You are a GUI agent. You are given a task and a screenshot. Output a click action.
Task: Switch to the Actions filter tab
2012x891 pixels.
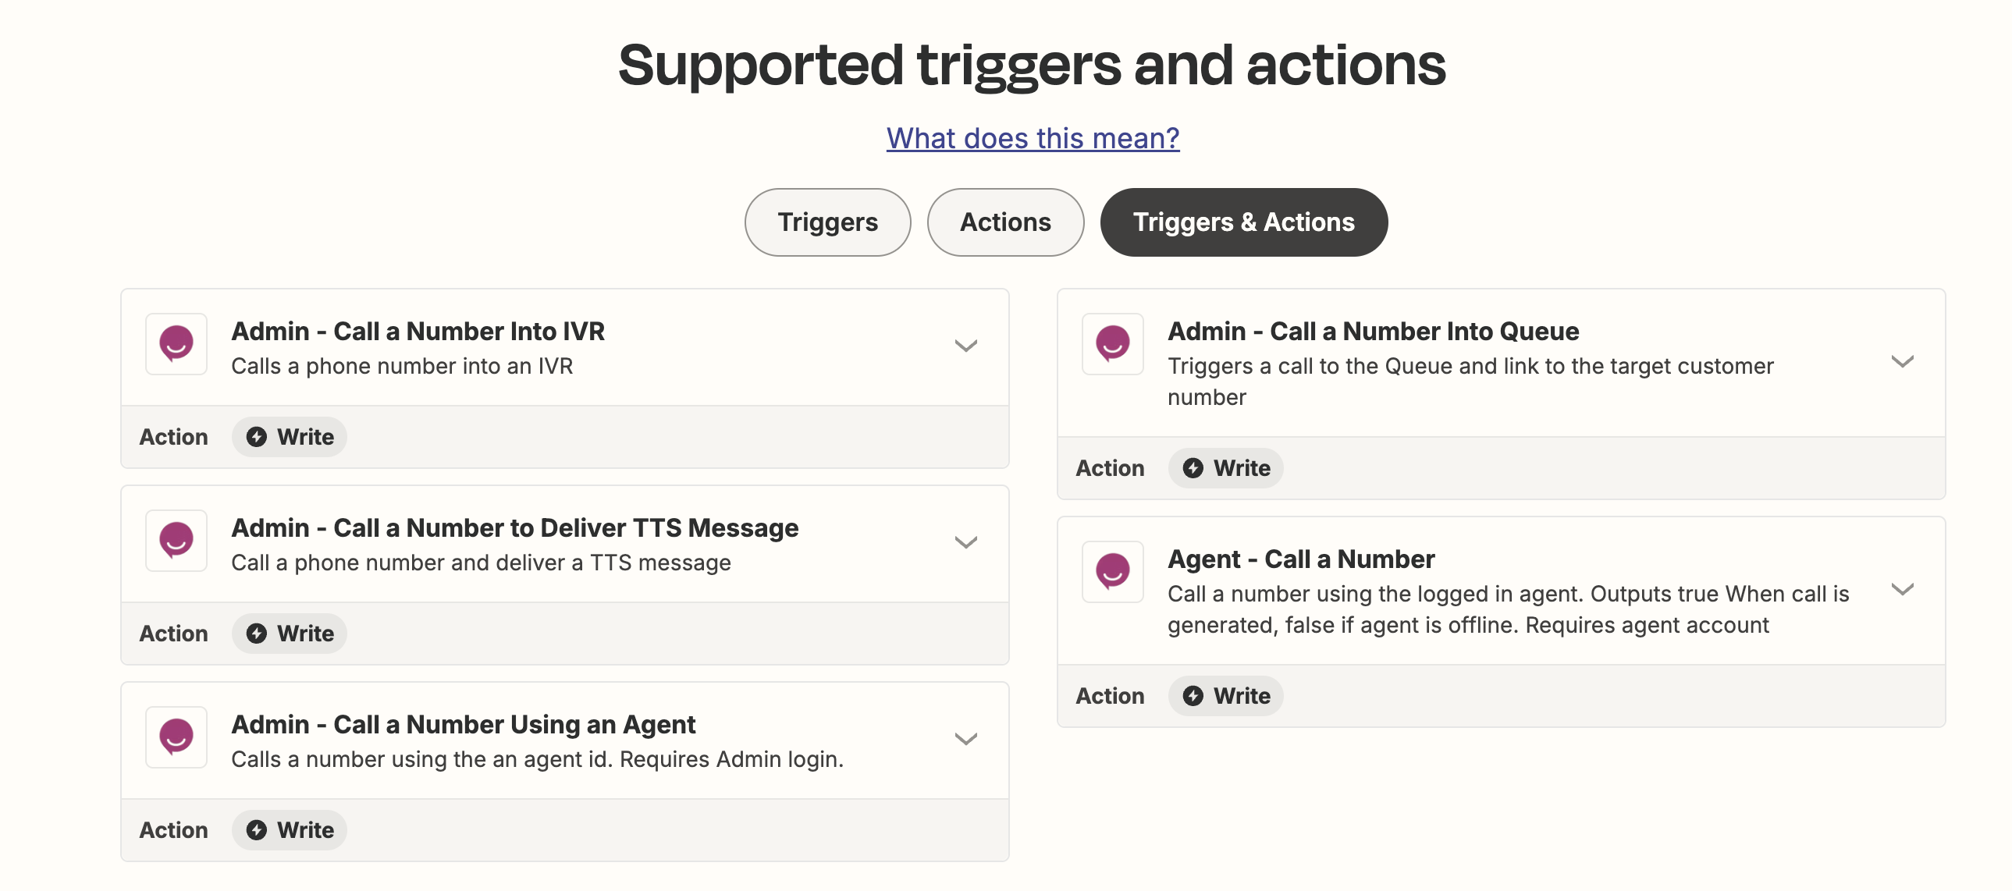click(x=1006, y=222)
